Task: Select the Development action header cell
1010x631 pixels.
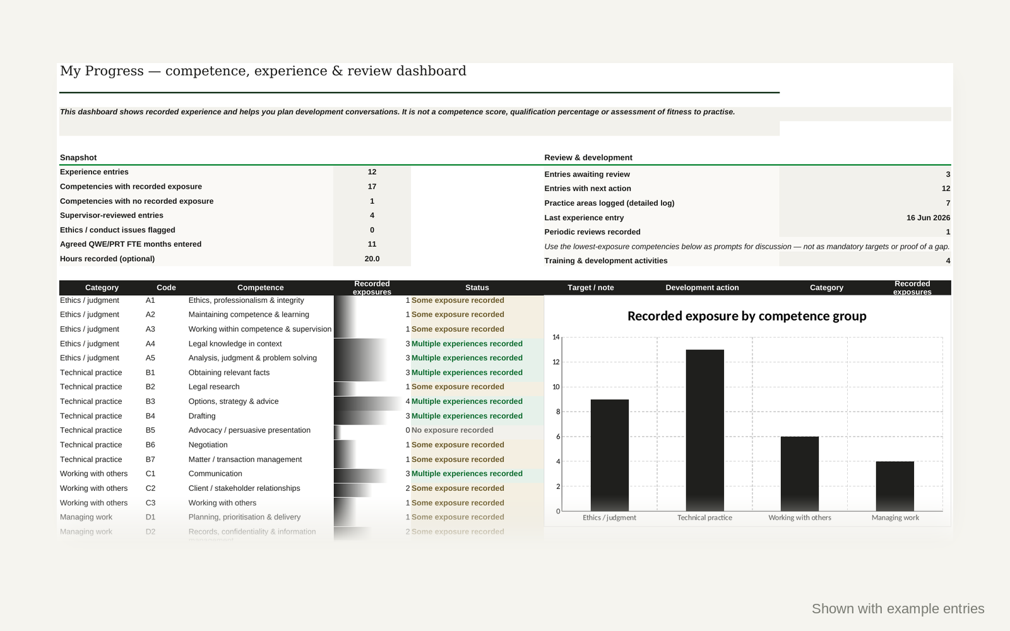Action: point(702,288)
